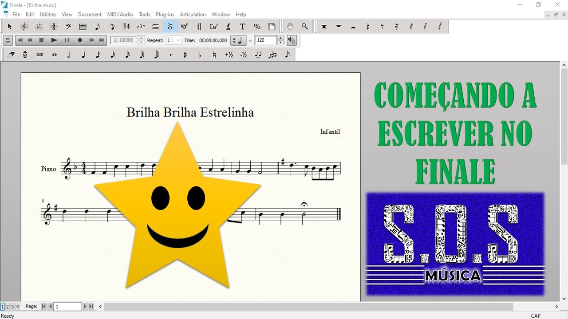
Task: Select the Zoom magnifier tool
Action: tap(304, 27)
